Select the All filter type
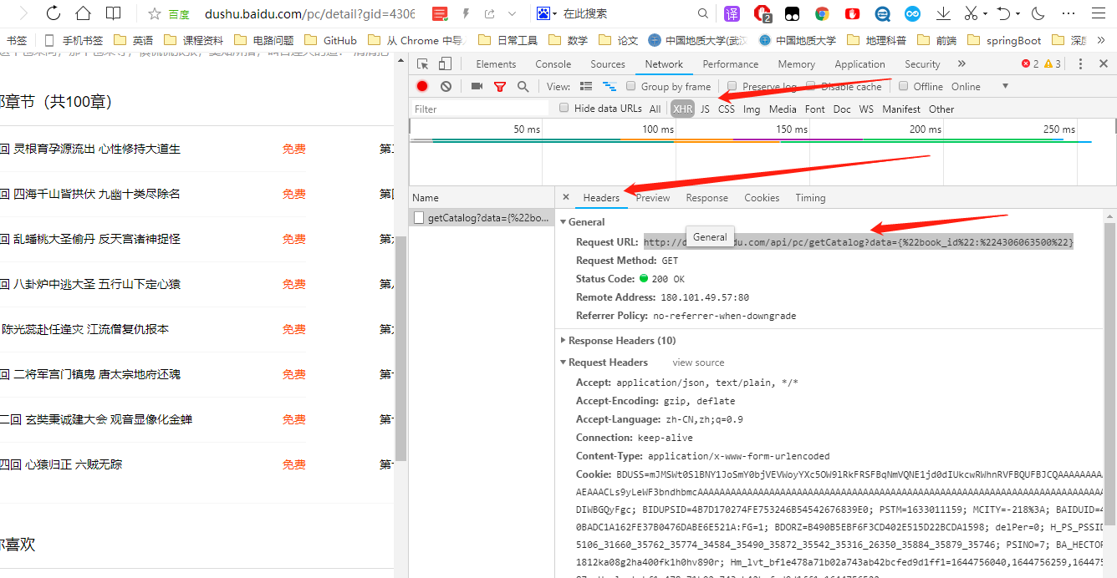 [x=655, y=109]
